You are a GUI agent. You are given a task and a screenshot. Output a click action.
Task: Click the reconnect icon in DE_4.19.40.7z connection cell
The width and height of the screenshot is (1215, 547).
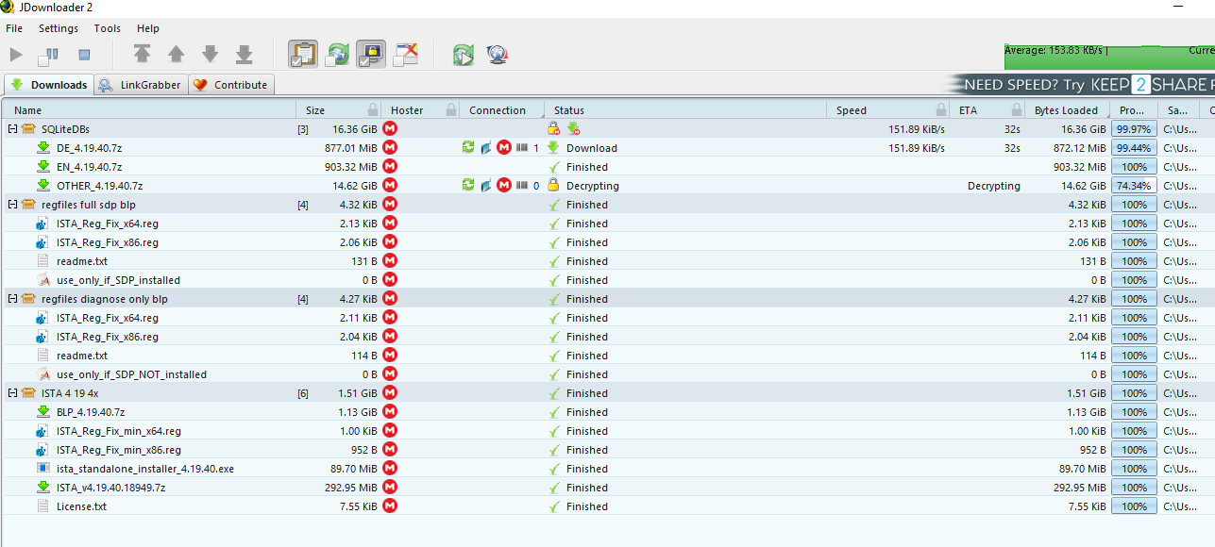[x=468, y=148]
